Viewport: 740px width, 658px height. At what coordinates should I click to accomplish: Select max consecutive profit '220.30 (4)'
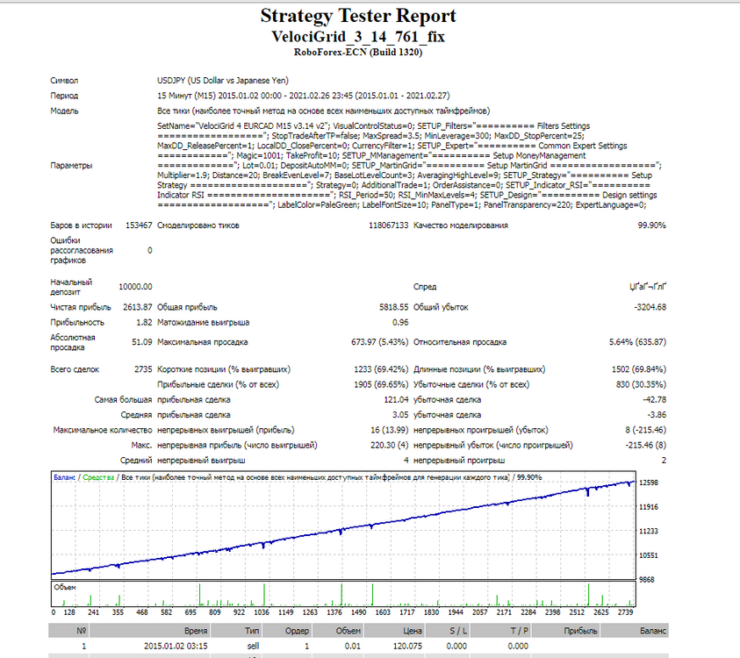(x=390, y=445)
